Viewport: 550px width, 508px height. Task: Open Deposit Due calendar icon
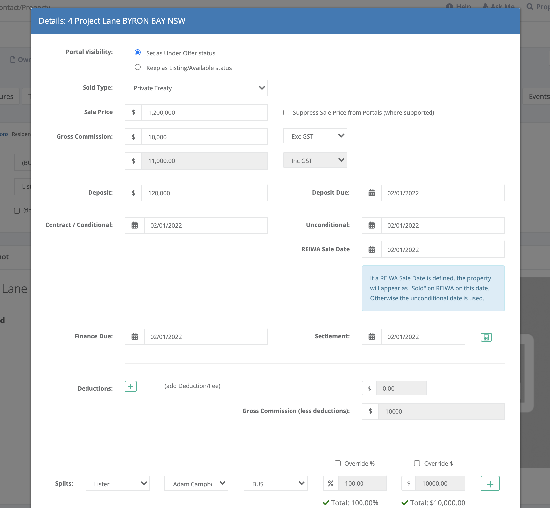pyautogui.click(x=372, y=193)
